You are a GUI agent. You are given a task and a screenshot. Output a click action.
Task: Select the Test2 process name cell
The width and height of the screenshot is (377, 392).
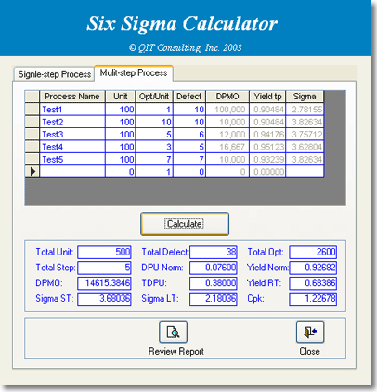pos(72,122)
